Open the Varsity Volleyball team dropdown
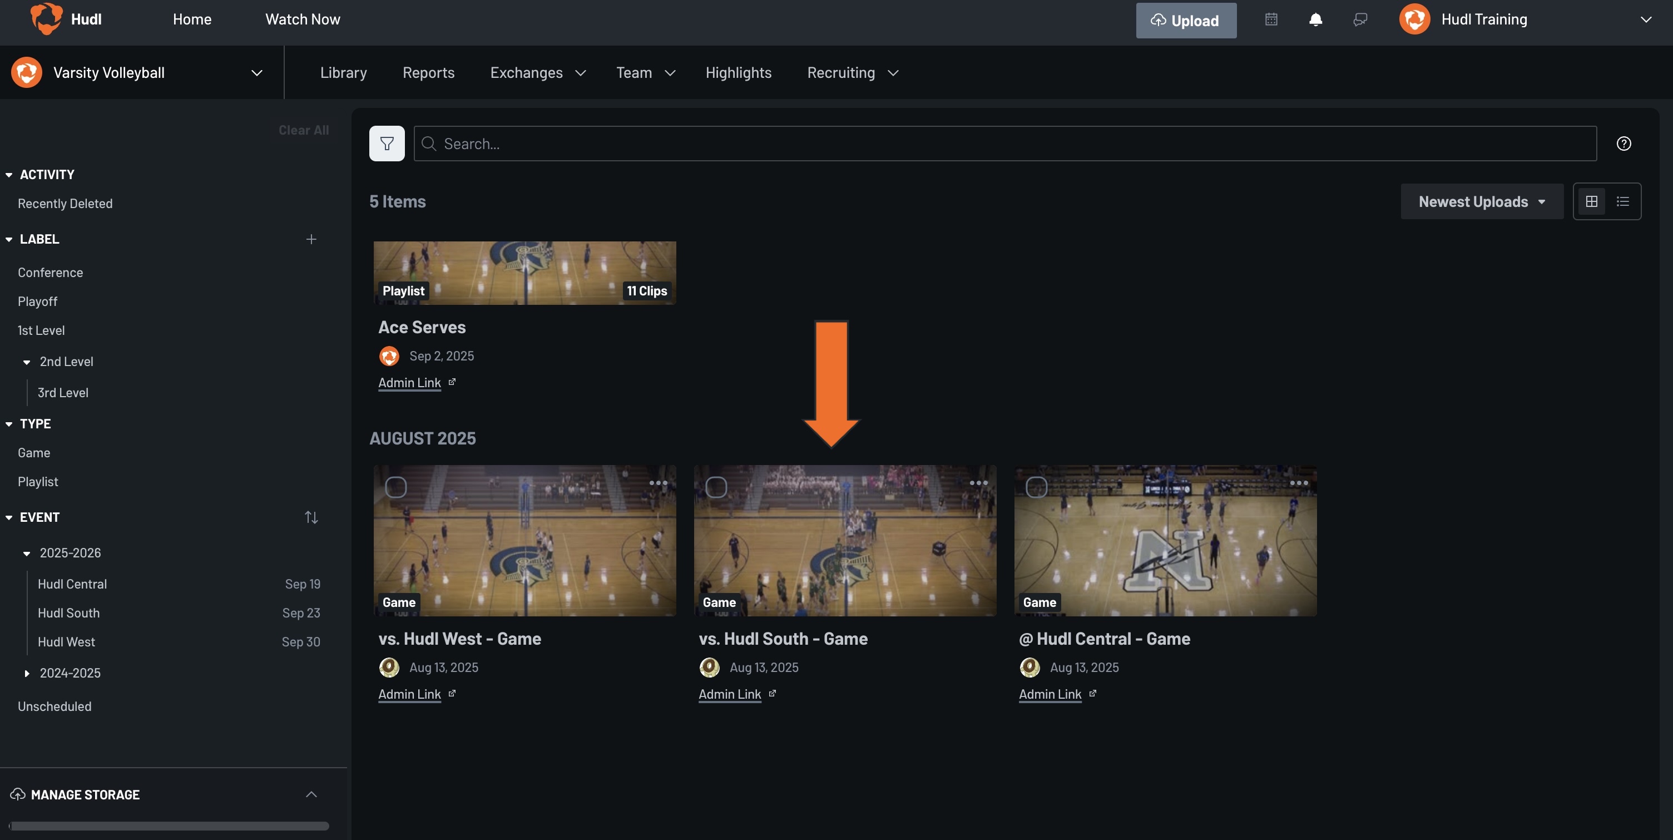 [x=256, y=73]
